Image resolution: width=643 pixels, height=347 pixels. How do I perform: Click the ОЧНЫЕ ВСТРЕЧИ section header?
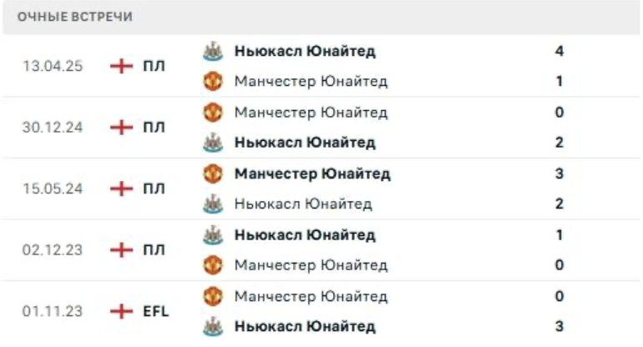(x=74, y=17)
